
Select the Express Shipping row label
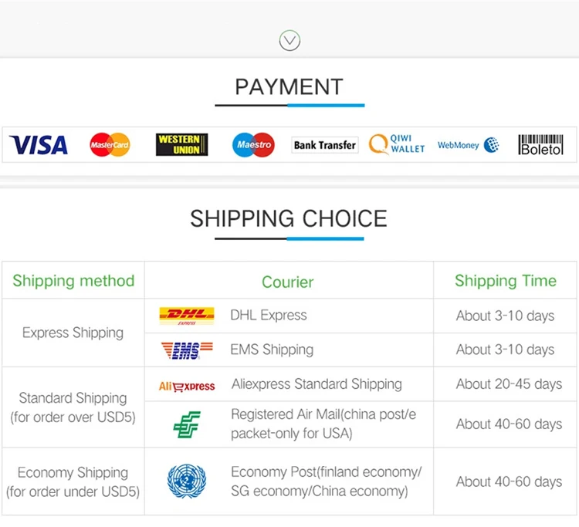73,333
